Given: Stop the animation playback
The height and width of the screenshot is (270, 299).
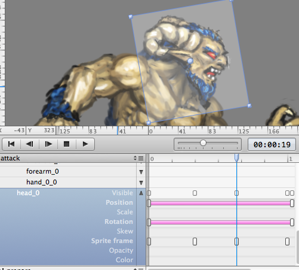Looking at the screenshot, I should pos(67,144).
